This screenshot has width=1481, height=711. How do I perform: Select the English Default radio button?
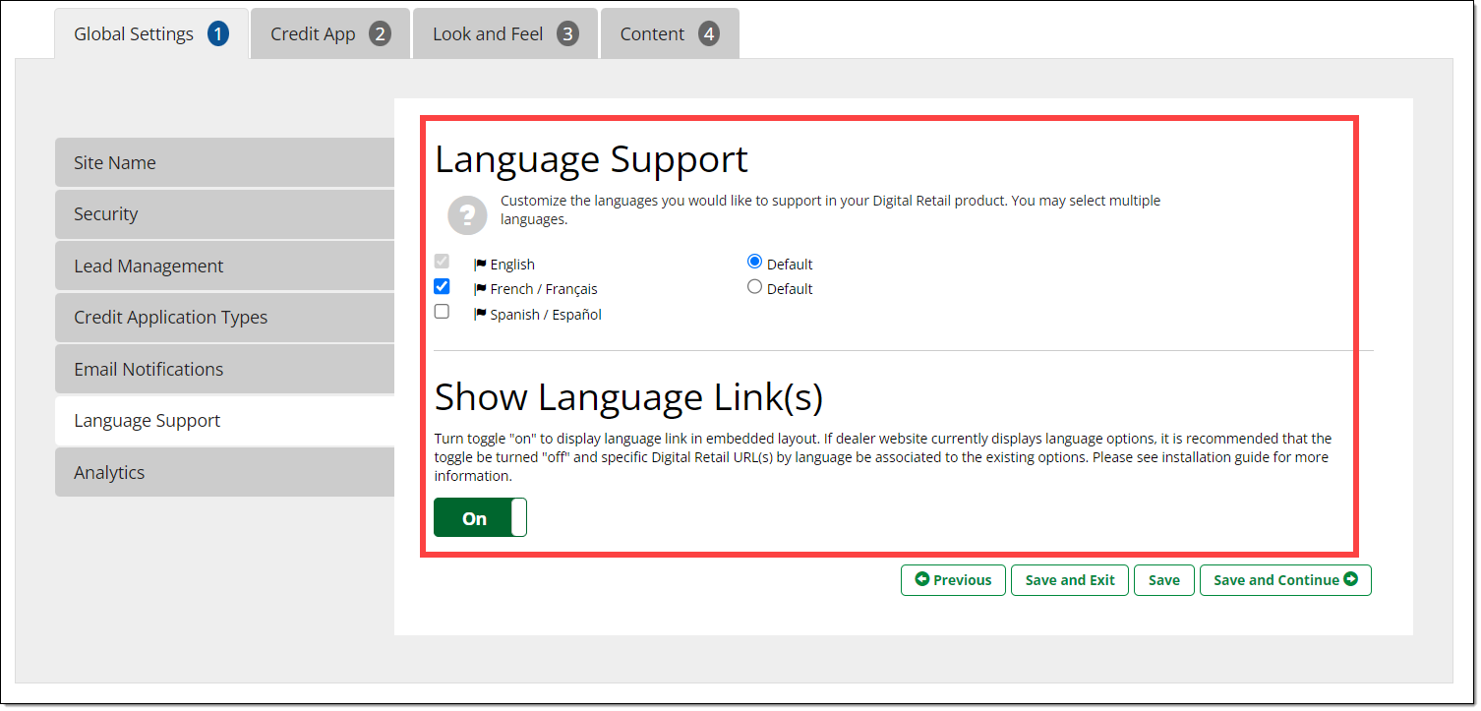pos(754,262)
